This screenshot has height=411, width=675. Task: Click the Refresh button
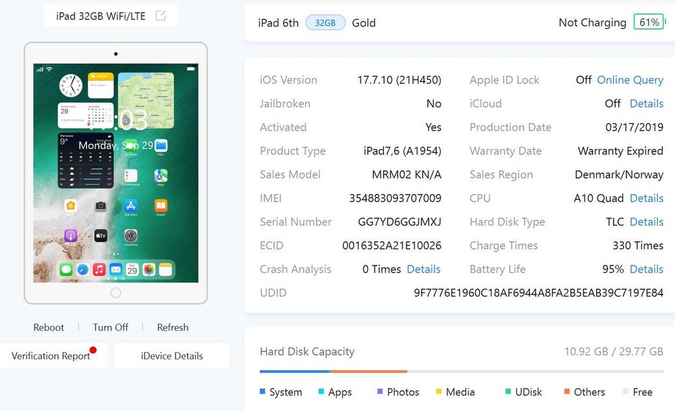point(173,327)
